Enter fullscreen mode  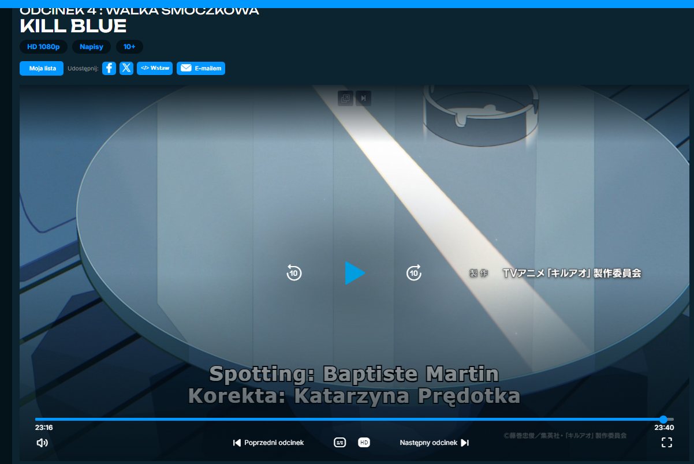click(x=667, y=443)
